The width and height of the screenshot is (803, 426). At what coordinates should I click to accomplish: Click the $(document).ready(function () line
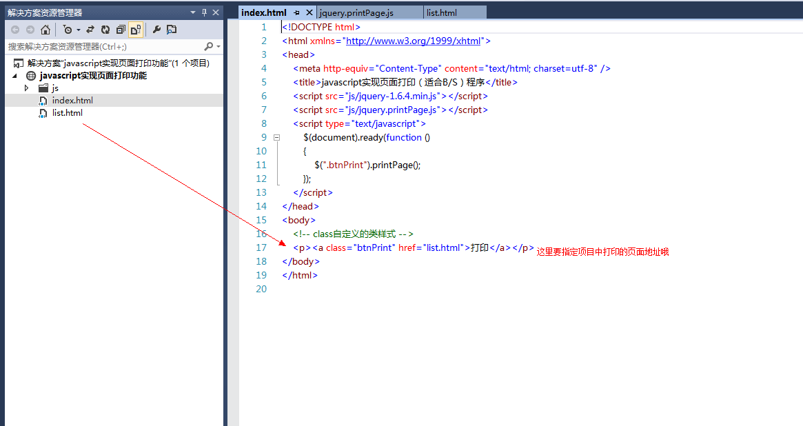pos(367,138)
